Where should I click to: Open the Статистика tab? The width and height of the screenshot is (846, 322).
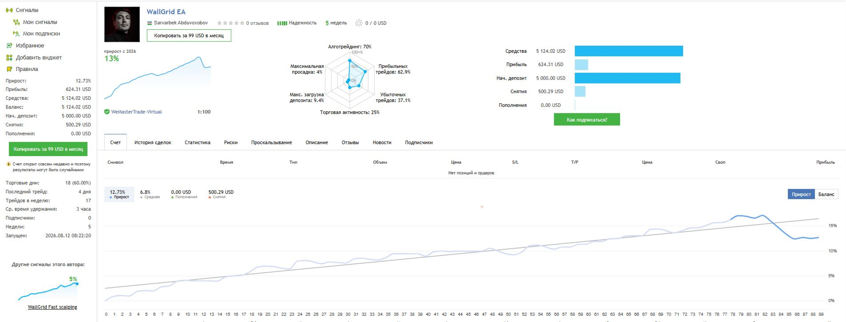(198, 142)
